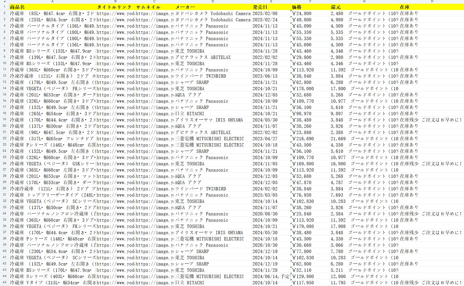Select price cell ¥24,800
The height and width of the screenshot is (286, 464).
pyautogui.click(x=310, y=14)
